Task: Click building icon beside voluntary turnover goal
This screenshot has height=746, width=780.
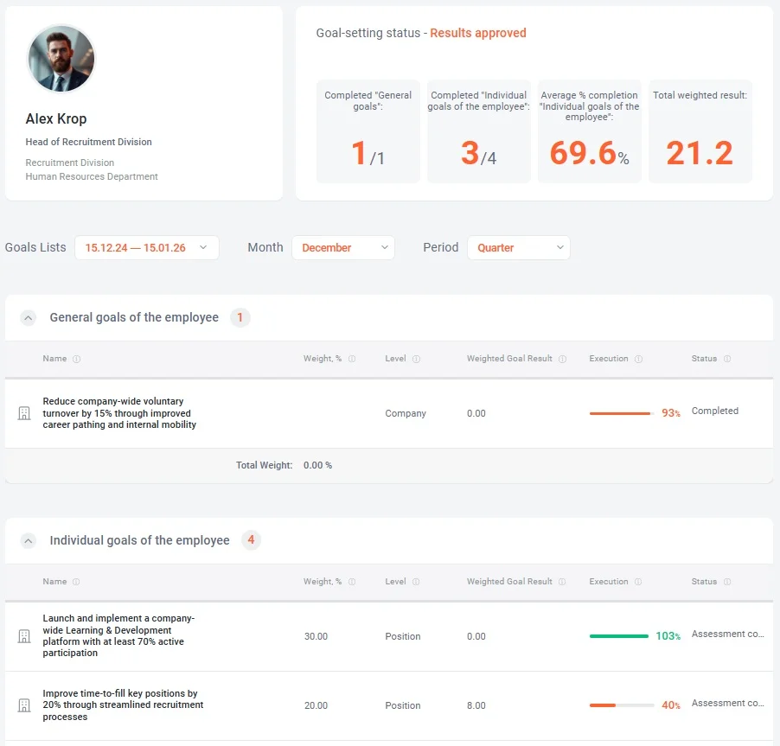Action: [24, 413]
